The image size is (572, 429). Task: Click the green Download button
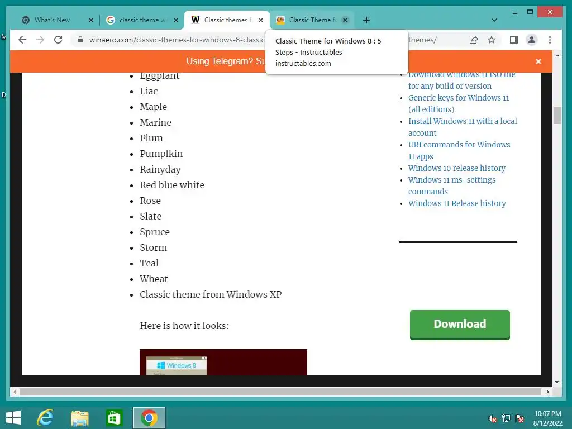pos(460,325)
